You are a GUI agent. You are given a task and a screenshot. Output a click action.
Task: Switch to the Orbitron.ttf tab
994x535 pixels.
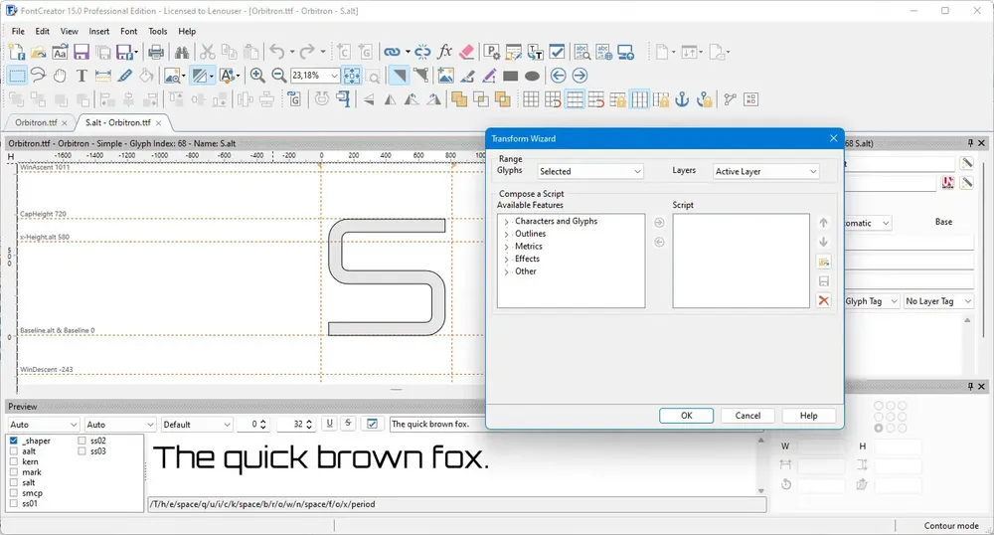(x=37, y=122)
